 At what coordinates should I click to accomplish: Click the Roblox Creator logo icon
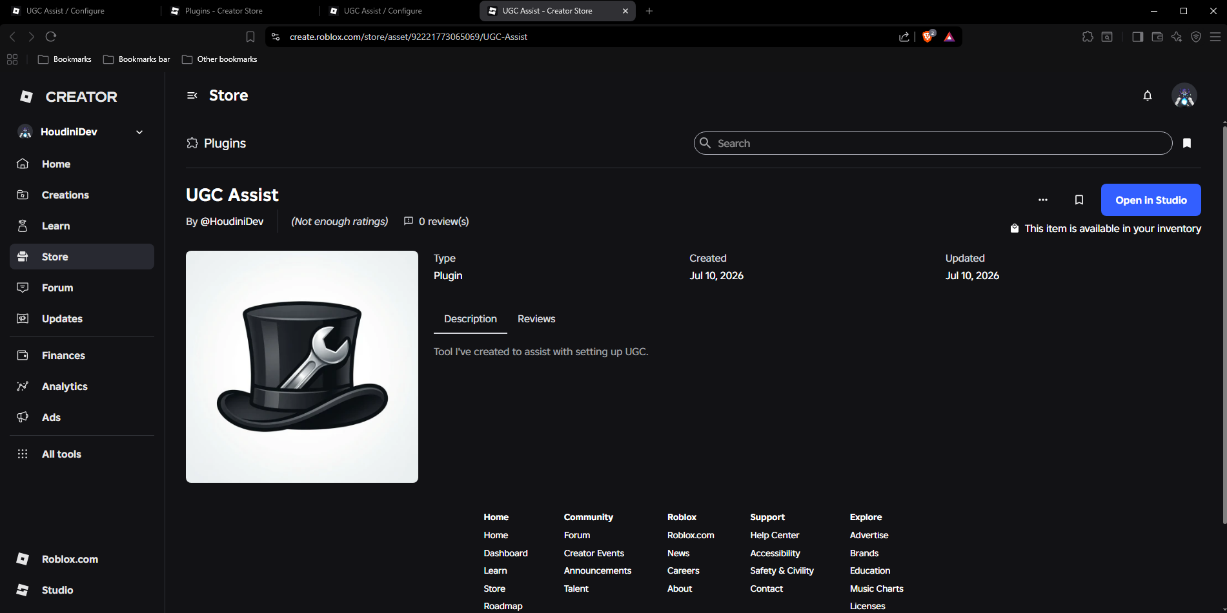coord(26,97)
